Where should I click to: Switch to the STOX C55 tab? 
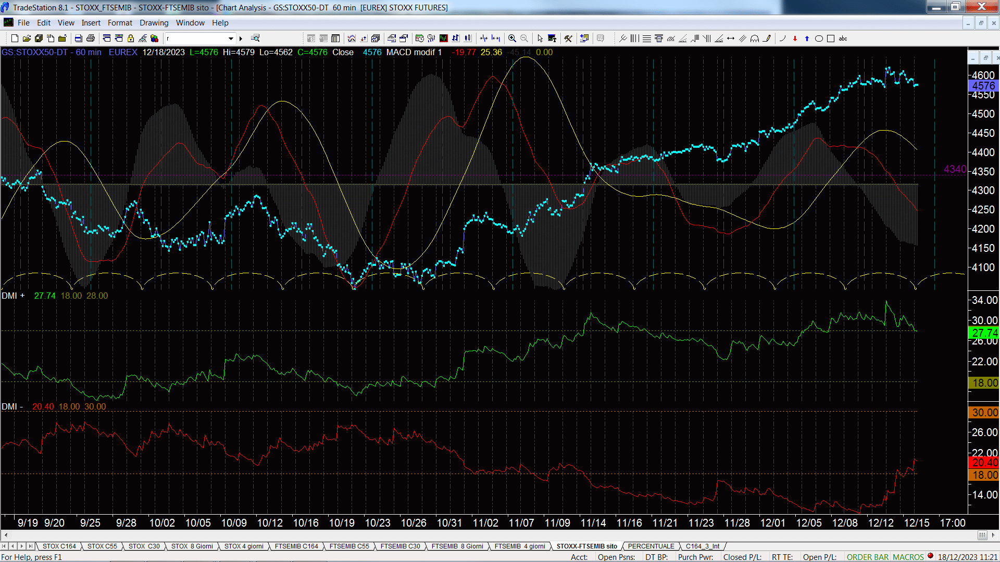[x=102, y=546]
